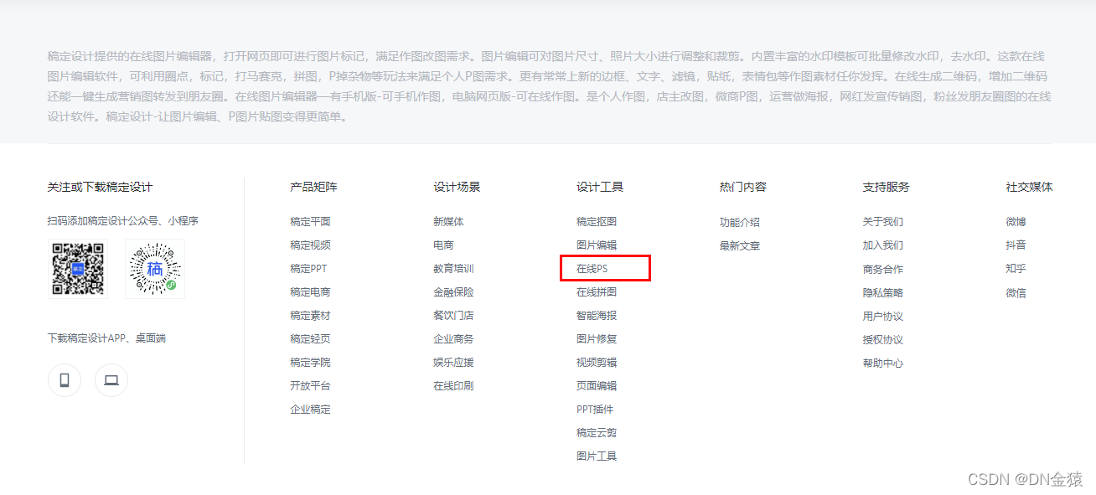View 用户协议 page
This screenshot has height=495, width=1096.
pyautogui.click(x=883, y=317)
